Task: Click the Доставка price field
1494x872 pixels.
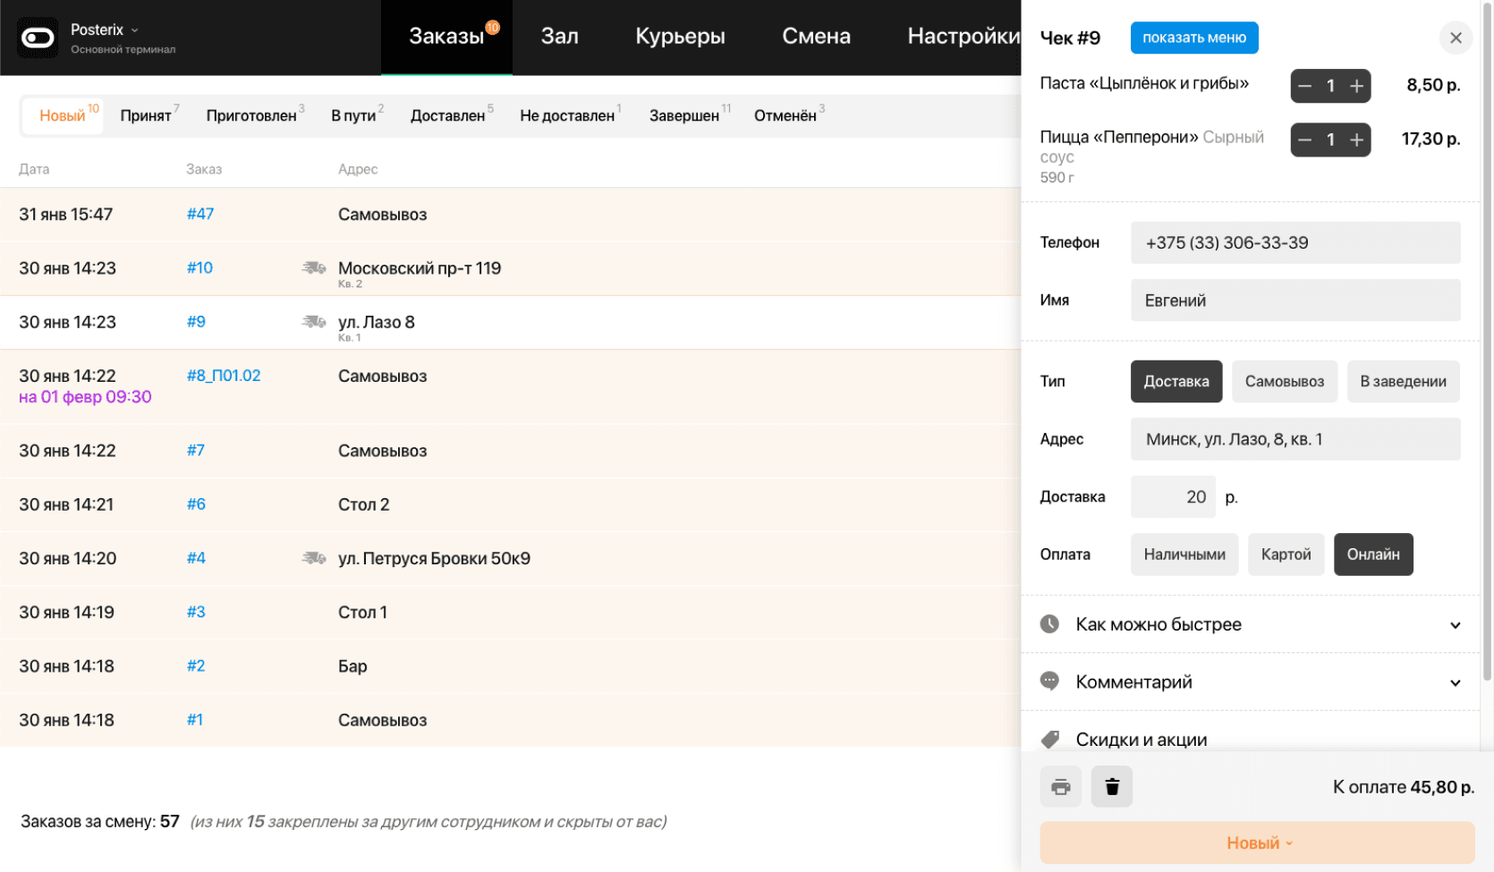Action: [1173, 496]
